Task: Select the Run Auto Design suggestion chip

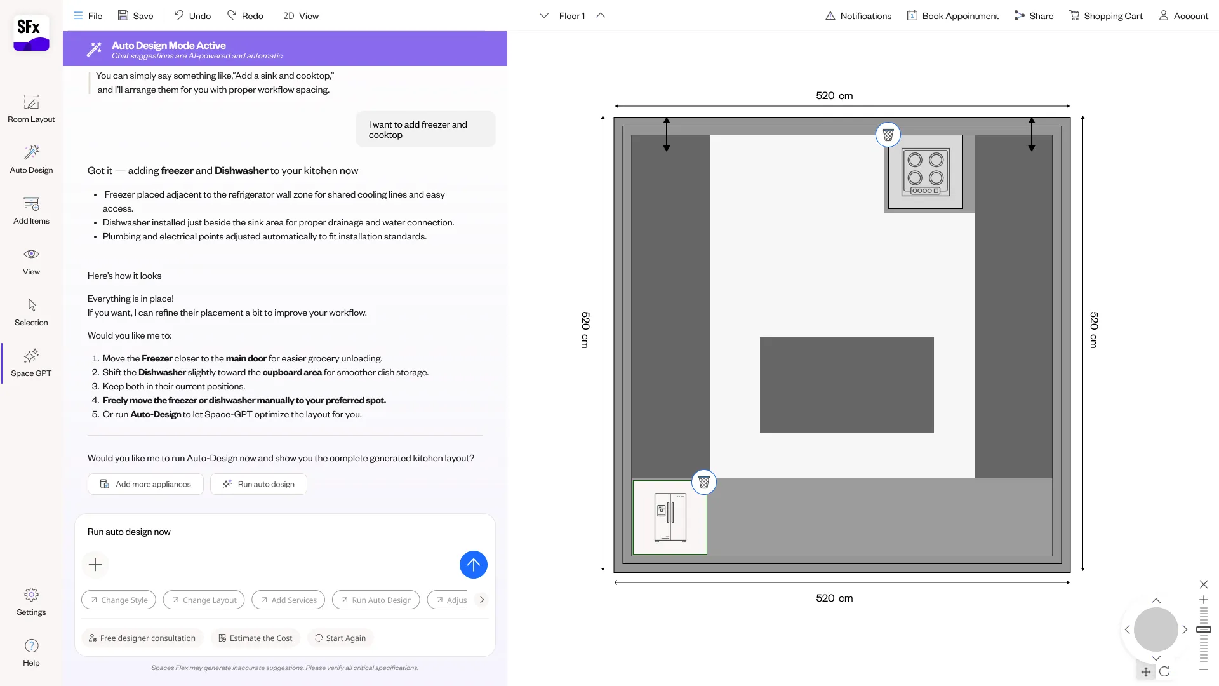Action: click(x=376, y=600)
